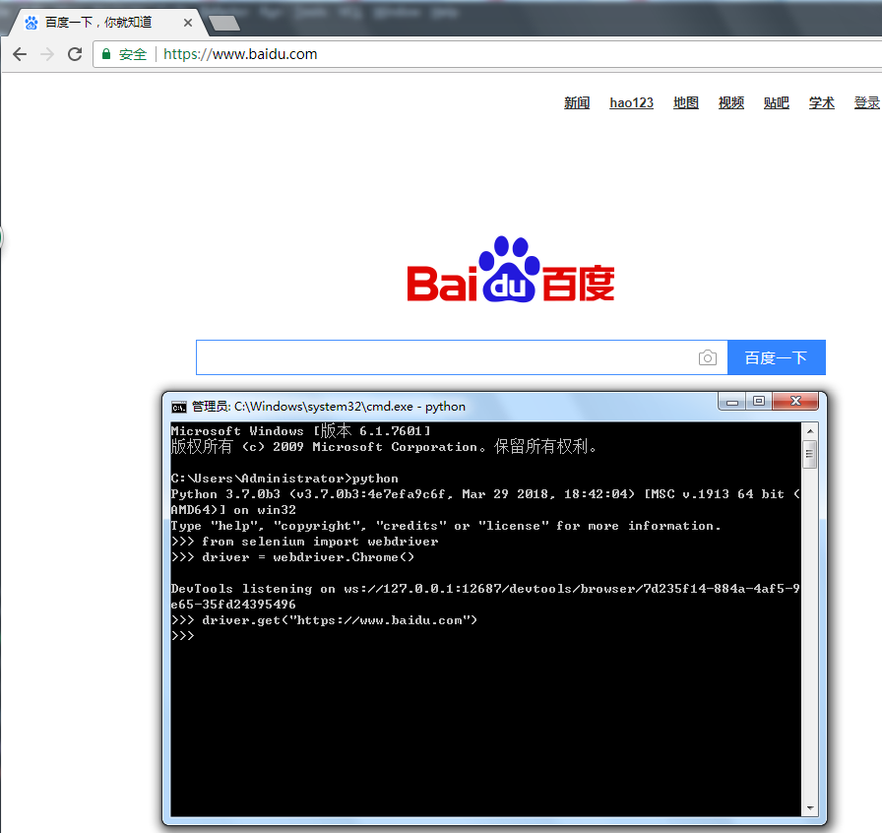Click the 'C:\Users\Administrator>python' line

[x=284, y=479]
